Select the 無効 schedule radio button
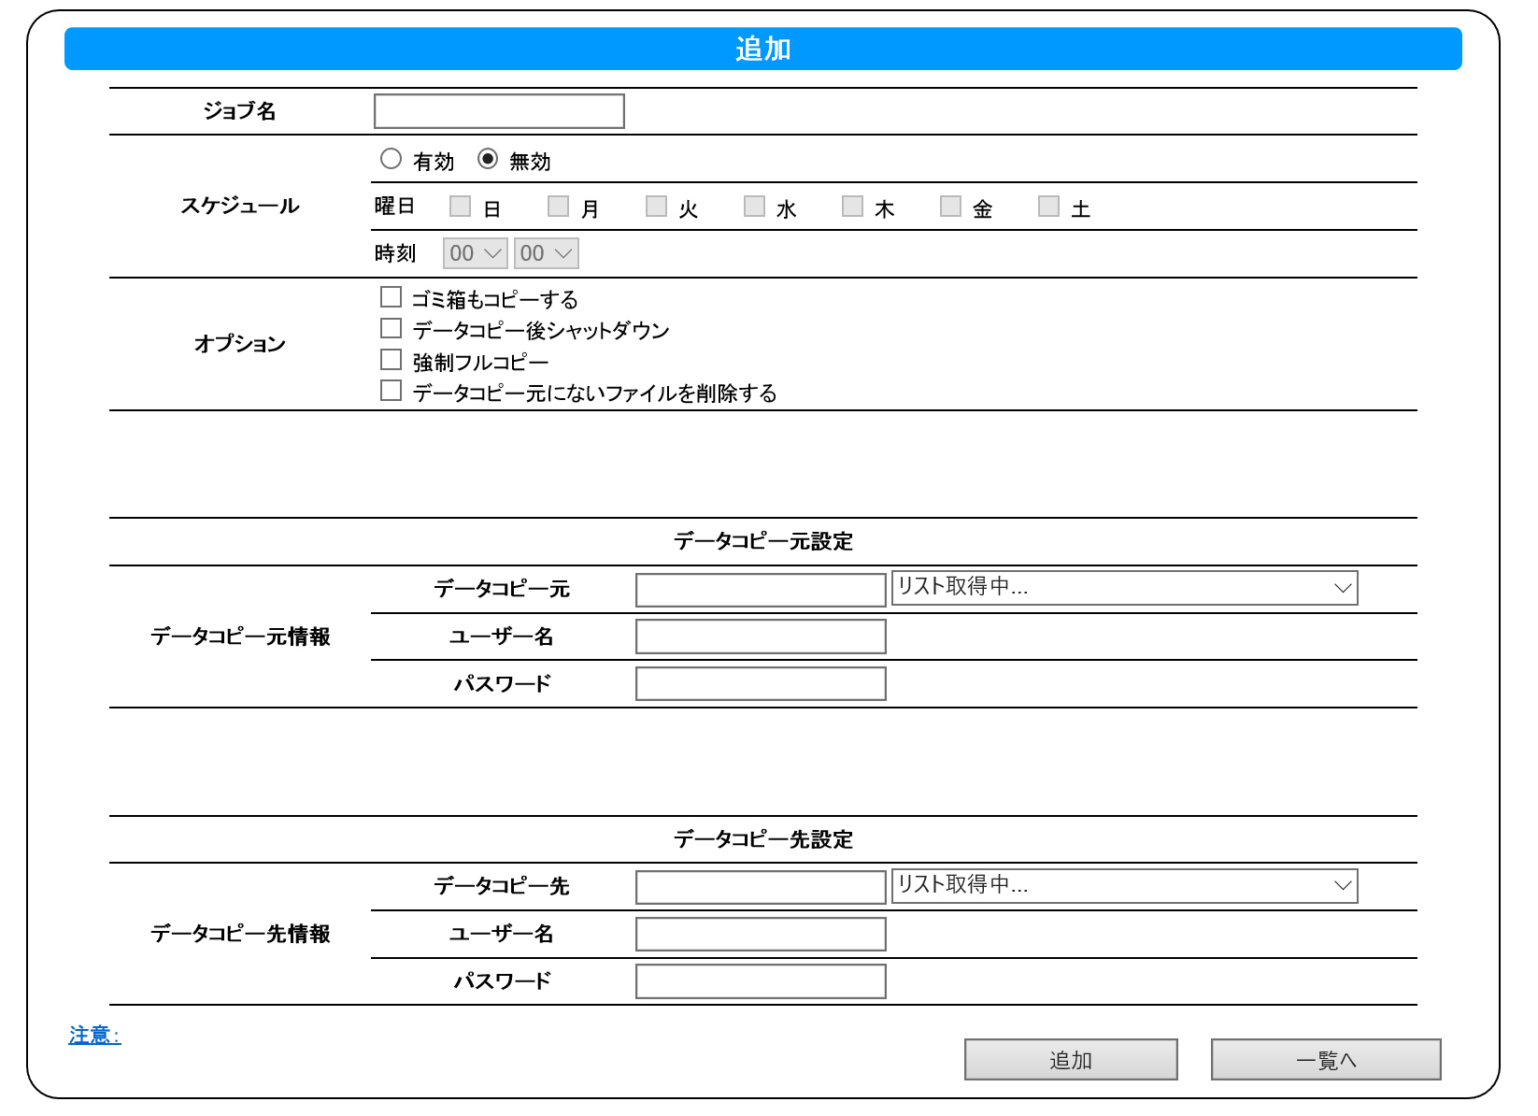Screen dimensions: 1538x1116 (x=488, y=160)
